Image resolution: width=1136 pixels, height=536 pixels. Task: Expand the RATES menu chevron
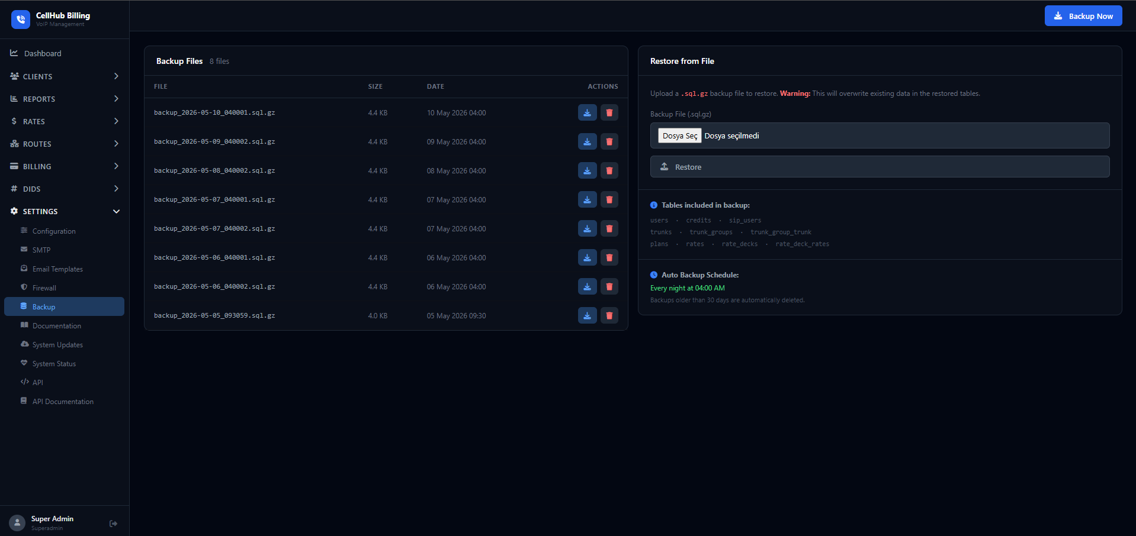point(116,121)
